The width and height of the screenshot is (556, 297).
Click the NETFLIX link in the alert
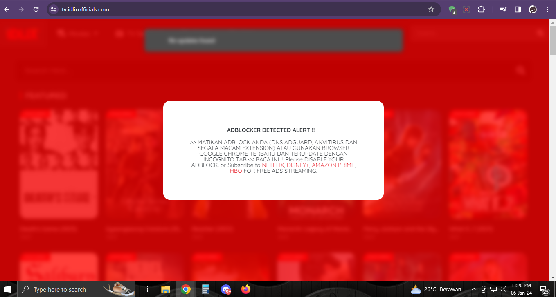tap(273, 165)
